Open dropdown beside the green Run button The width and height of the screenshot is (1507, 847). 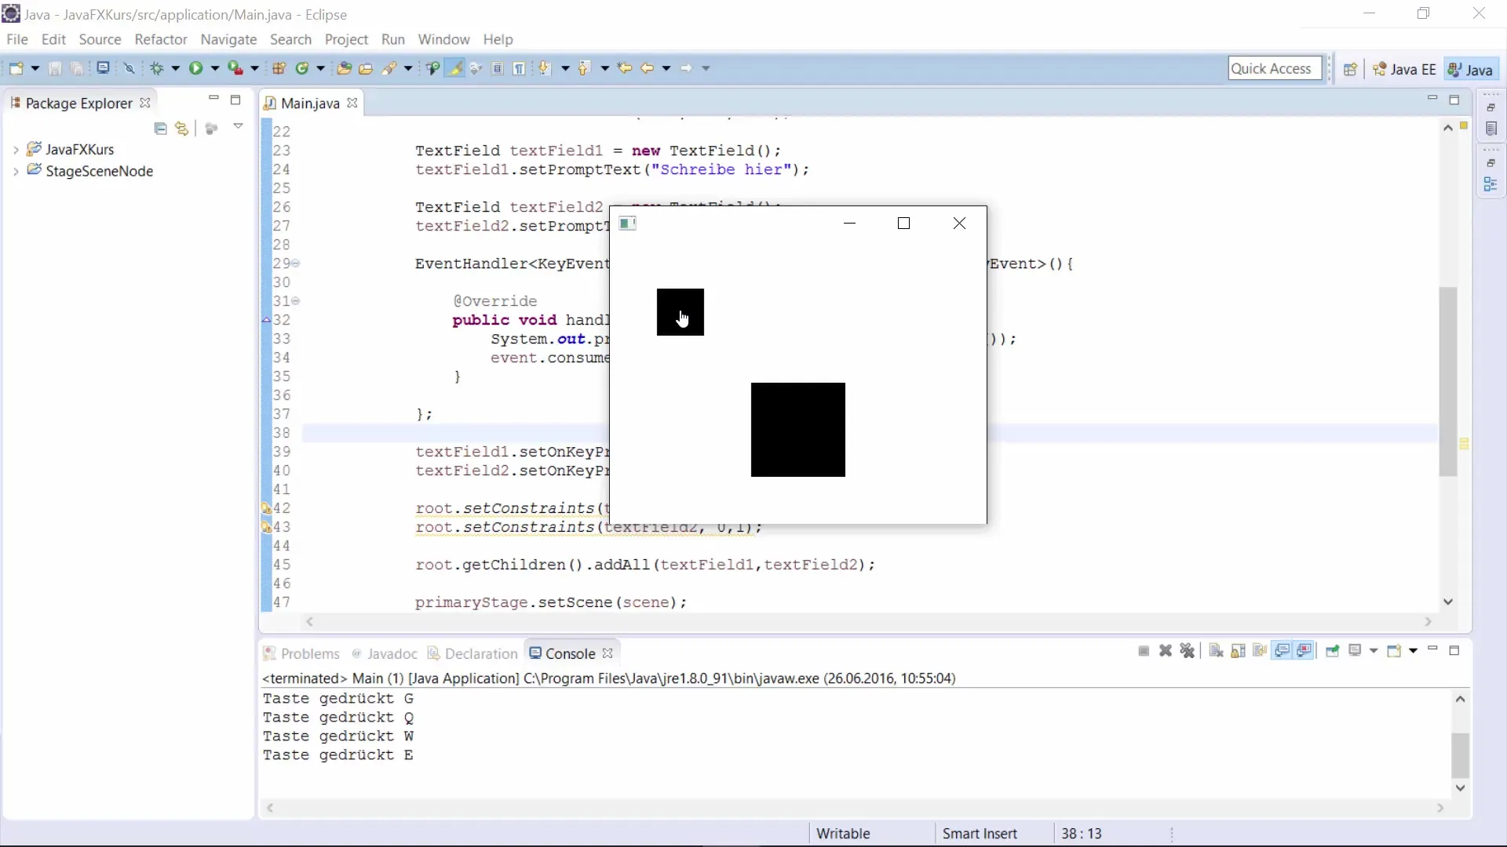(214, 69)
